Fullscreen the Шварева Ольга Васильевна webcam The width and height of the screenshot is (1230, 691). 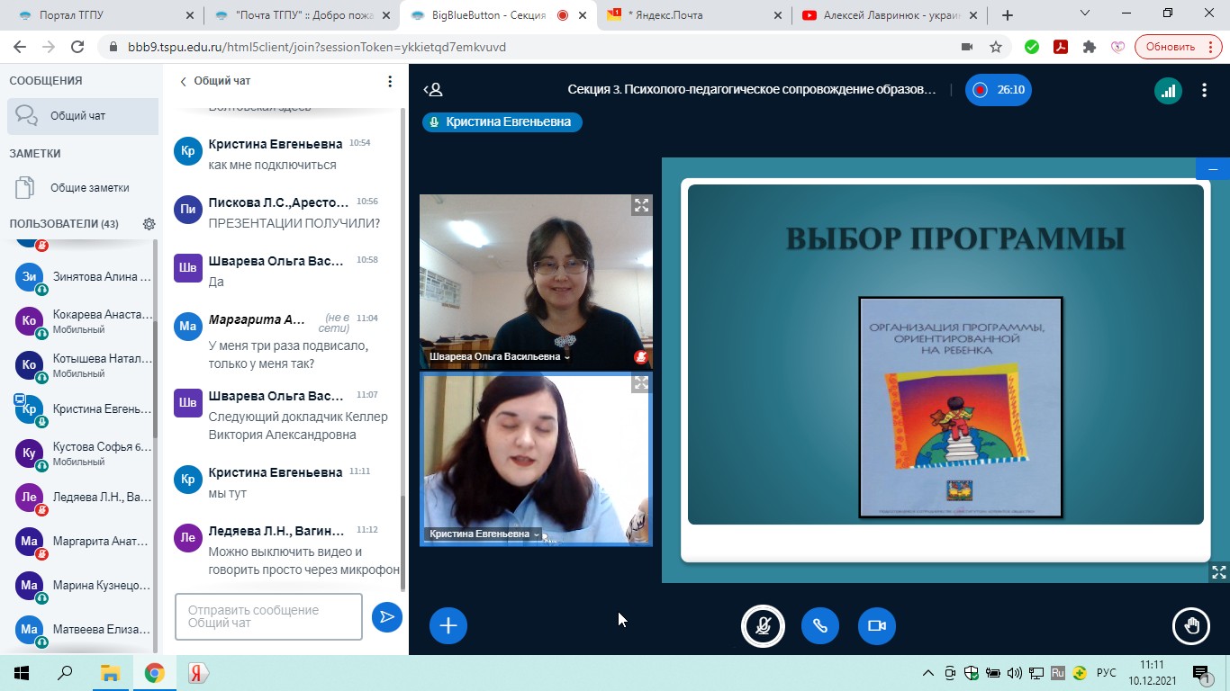[641, 205]
